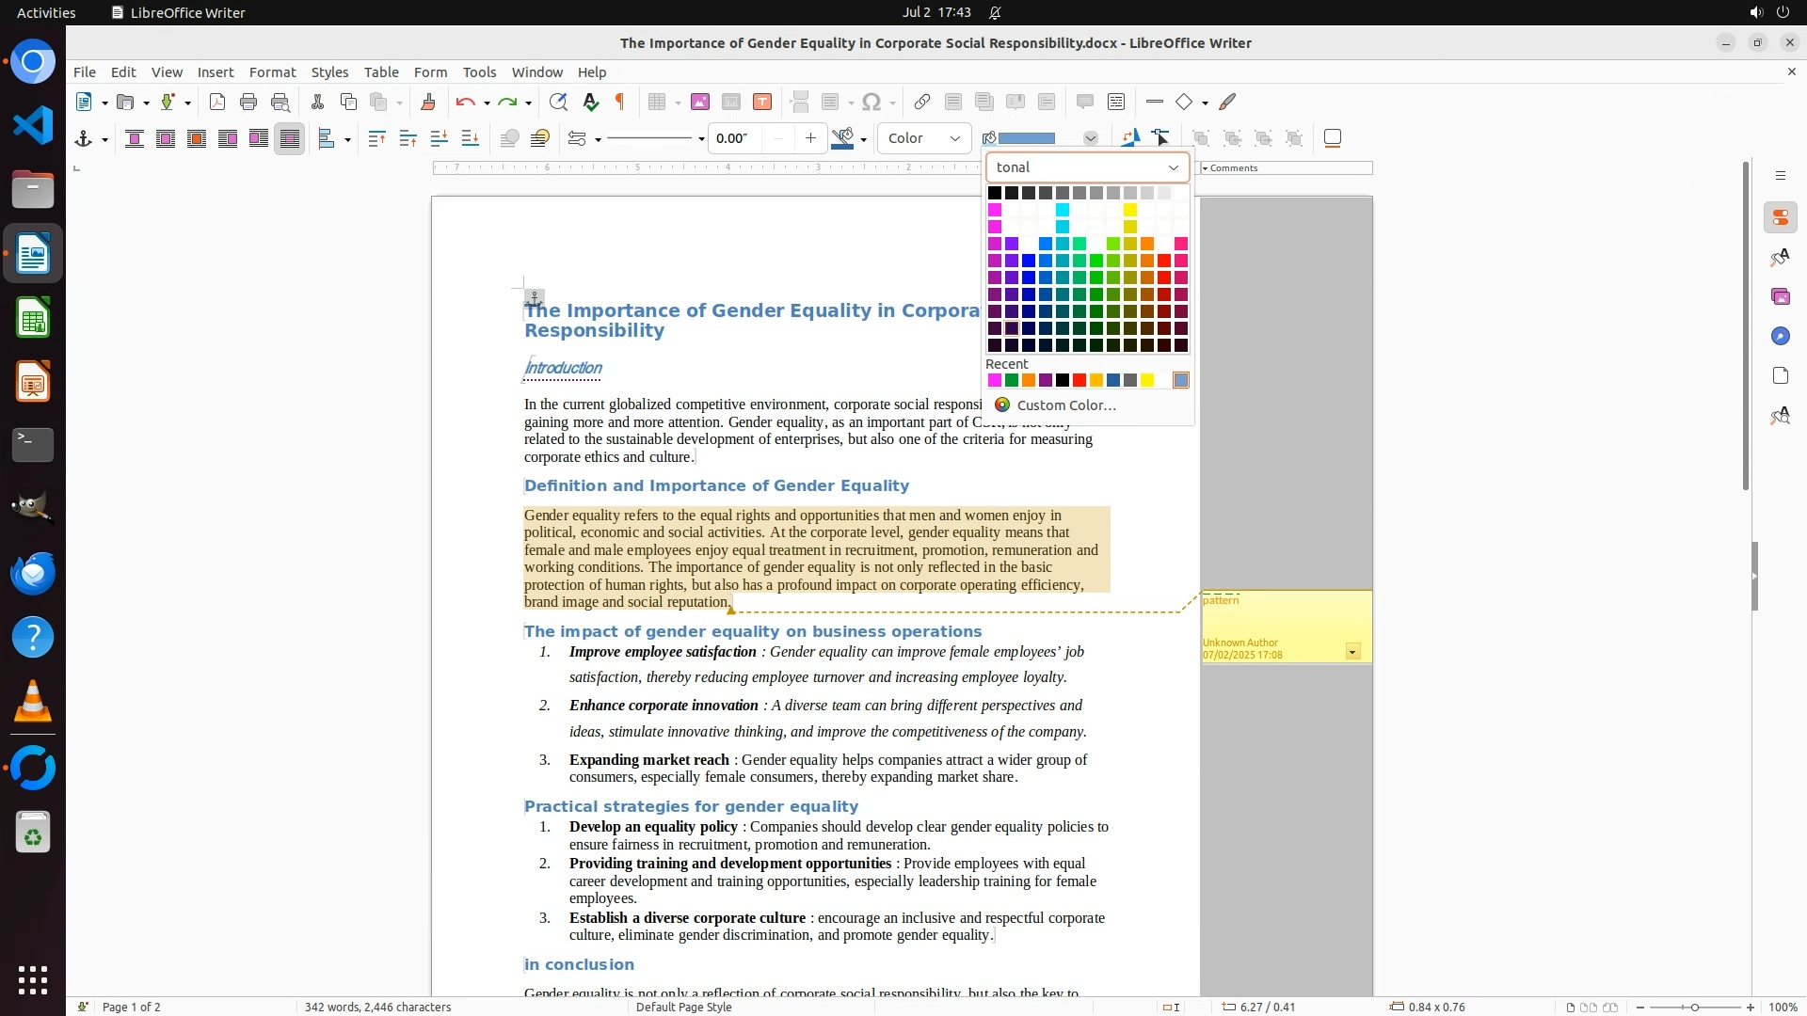
Task: Click the Insert Hyperlink icon
Action: [922, 102]
